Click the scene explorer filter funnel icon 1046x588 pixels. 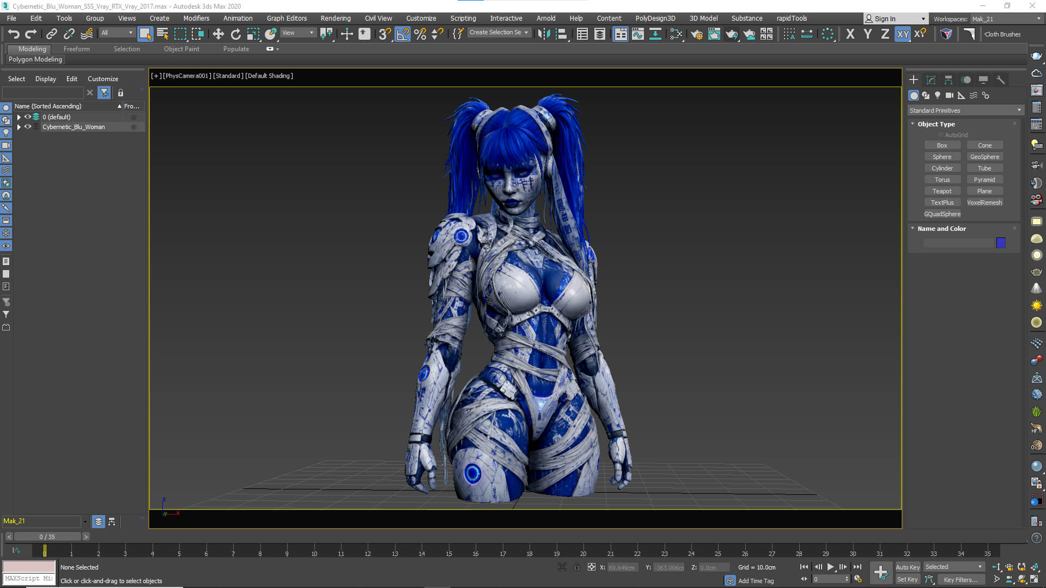[x=104, y=93]
